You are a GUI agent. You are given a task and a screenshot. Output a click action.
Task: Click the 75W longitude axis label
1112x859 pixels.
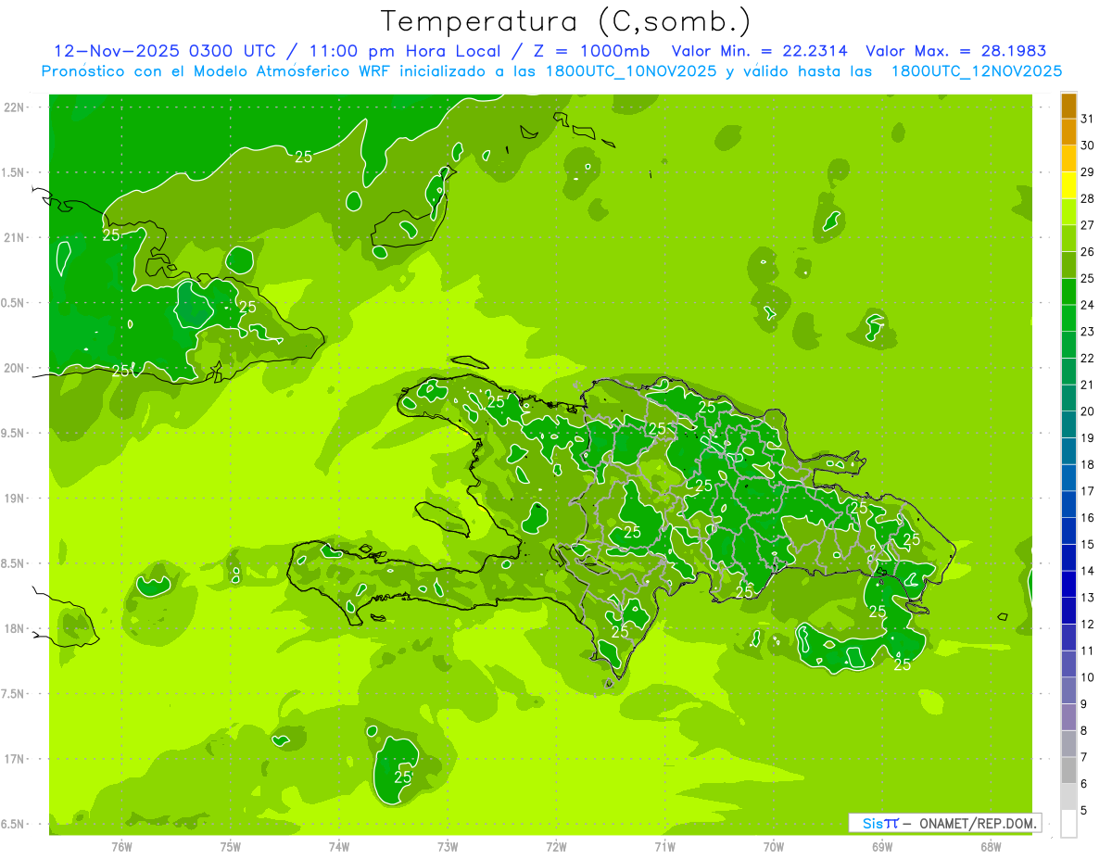231,846
